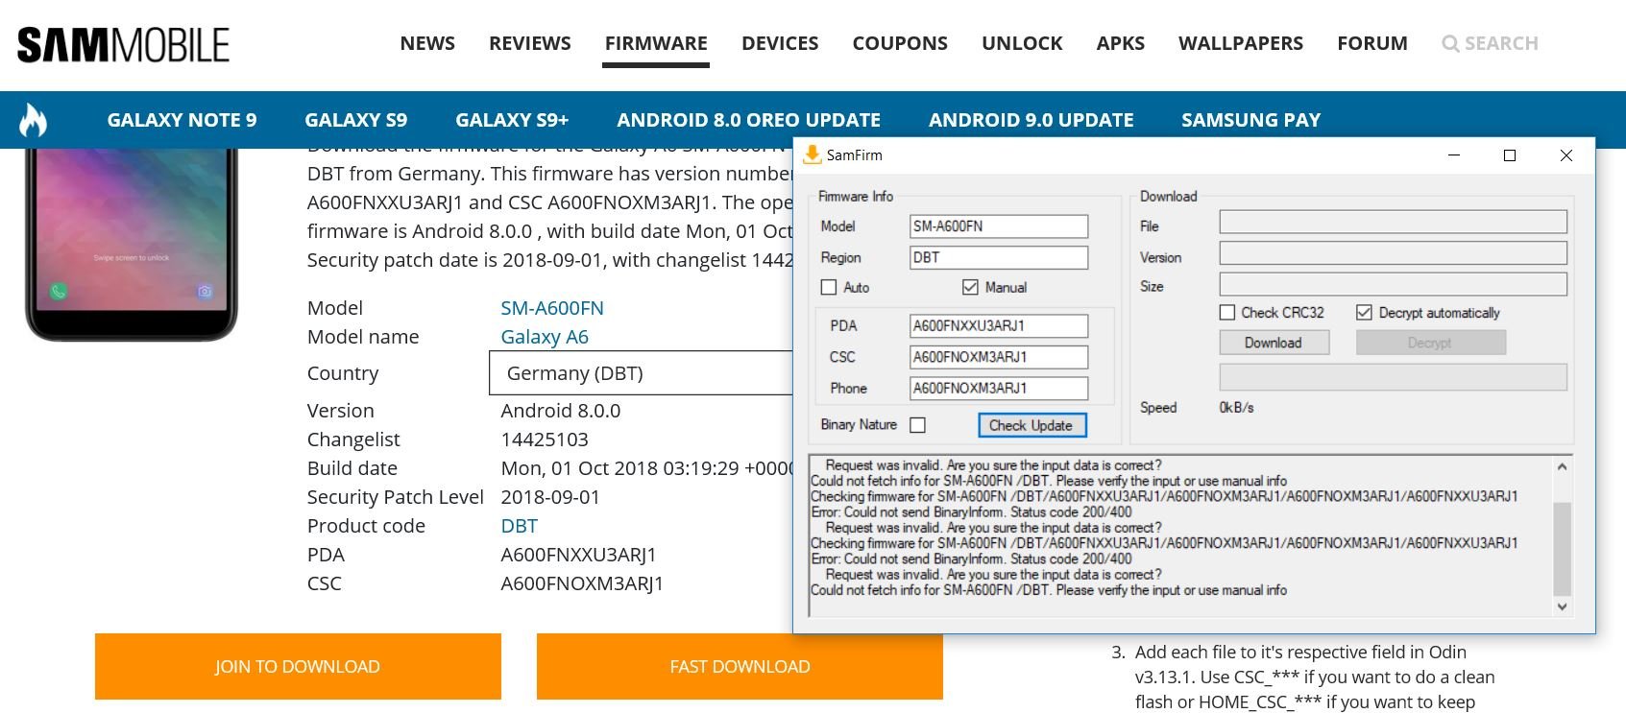This screenshot has height=713, width=1626.
Task: Open ANDROID 8.0 OREO UPDATE link
Action: coord(748,120)
